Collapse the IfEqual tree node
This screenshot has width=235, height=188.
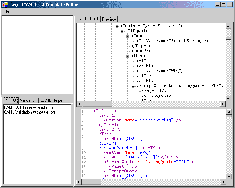(x=122, y=31)
